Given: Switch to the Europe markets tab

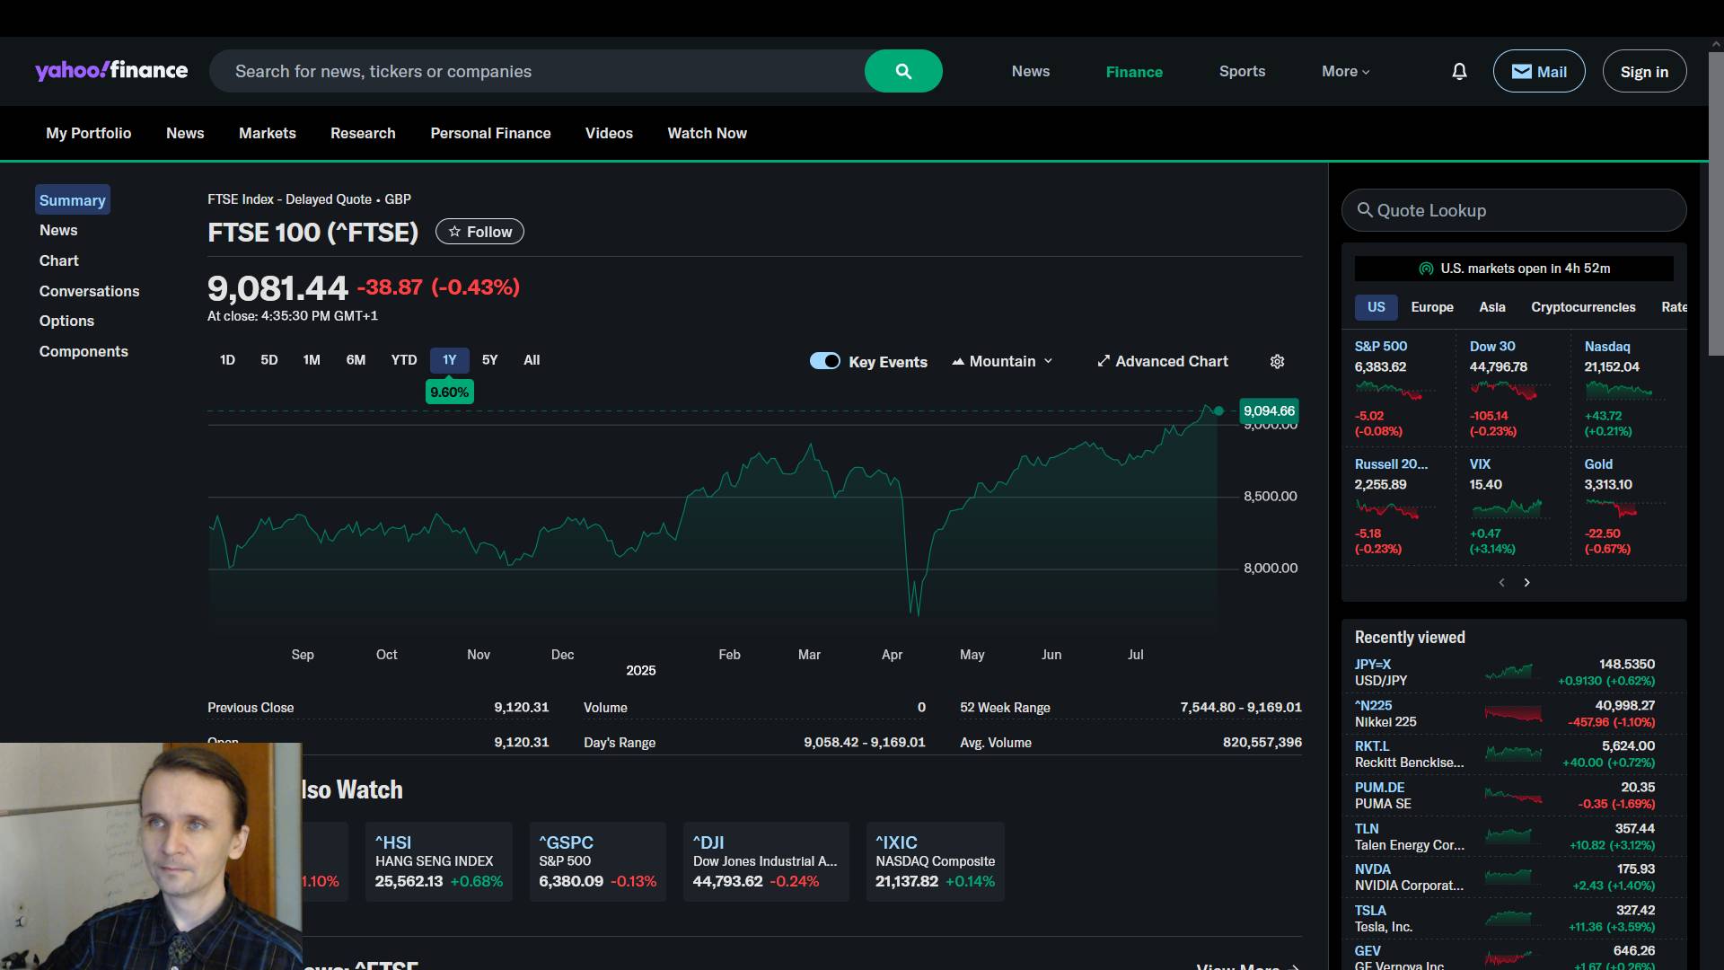Looking at the screenshot, I should (x=1431, y=307).
